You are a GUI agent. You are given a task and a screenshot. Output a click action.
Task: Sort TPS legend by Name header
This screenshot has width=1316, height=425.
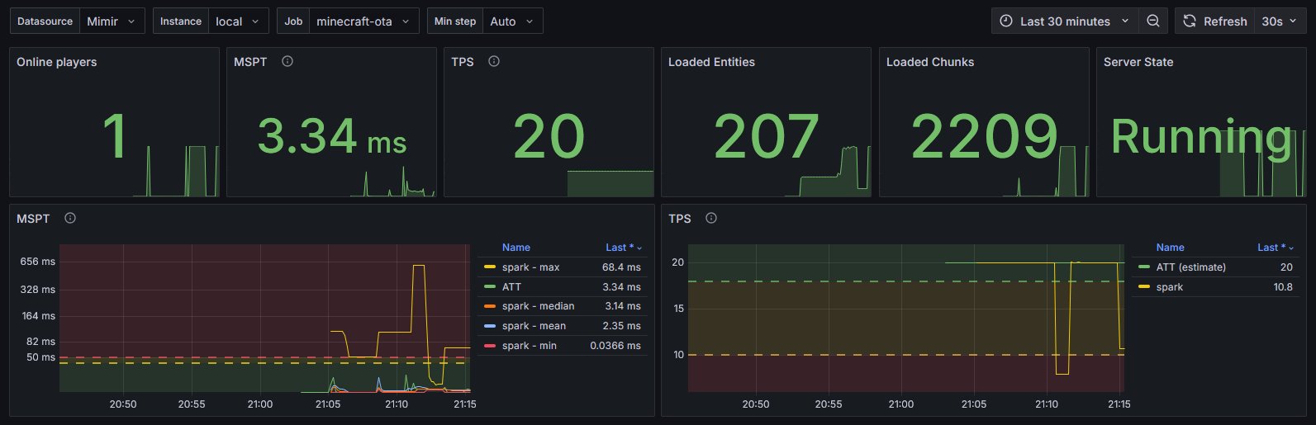point(1170,248)
